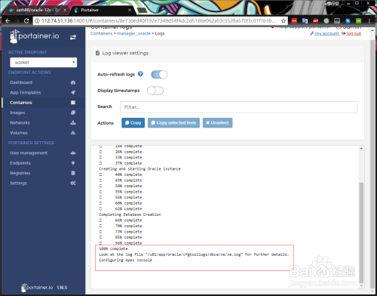Click the Containers list icon in sidebar
Screen dimensions: 377x296
pyautogui.click(x=73, y=103)
